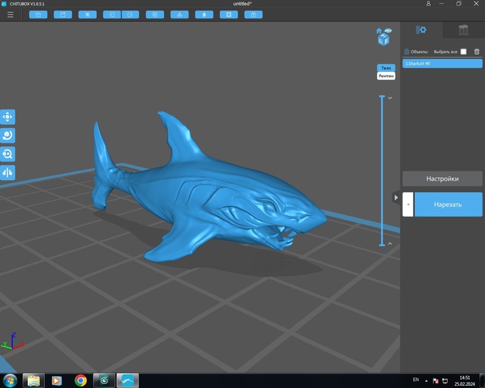Delete object using the trash icon

click(477, 52)
